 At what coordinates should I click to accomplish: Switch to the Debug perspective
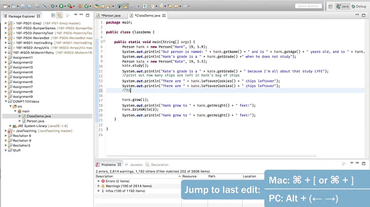[359, 6]
